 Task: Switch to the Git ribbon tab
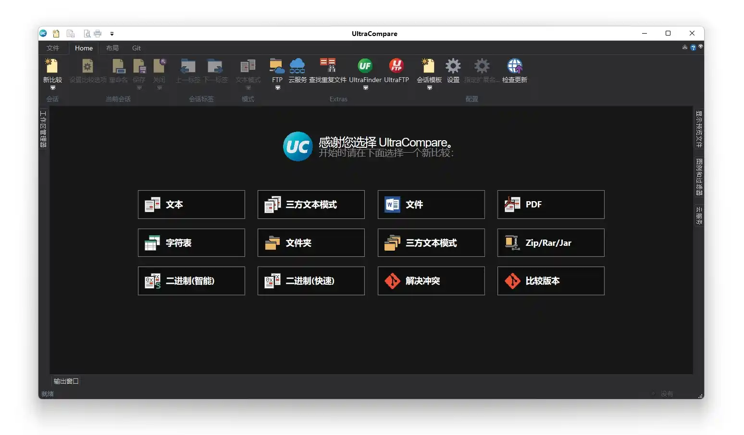(136, 48)
